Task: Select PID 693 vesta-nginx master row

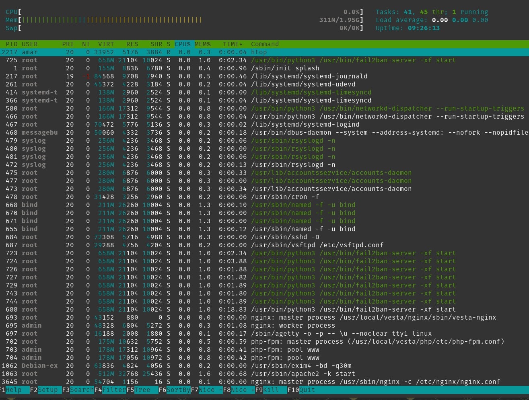Action: click(x=264, y=318)
